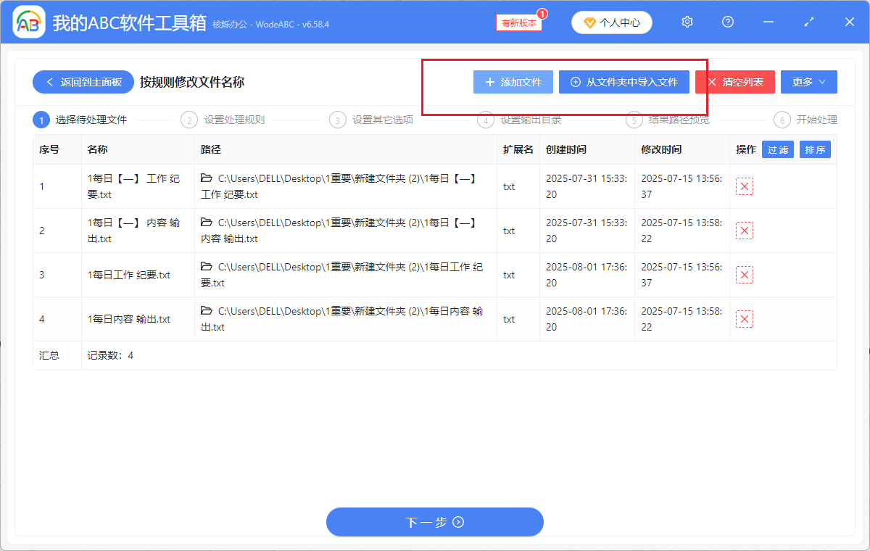Click the 从文件夹中导入文件 button
870x551 pixels.
[623, 82]
